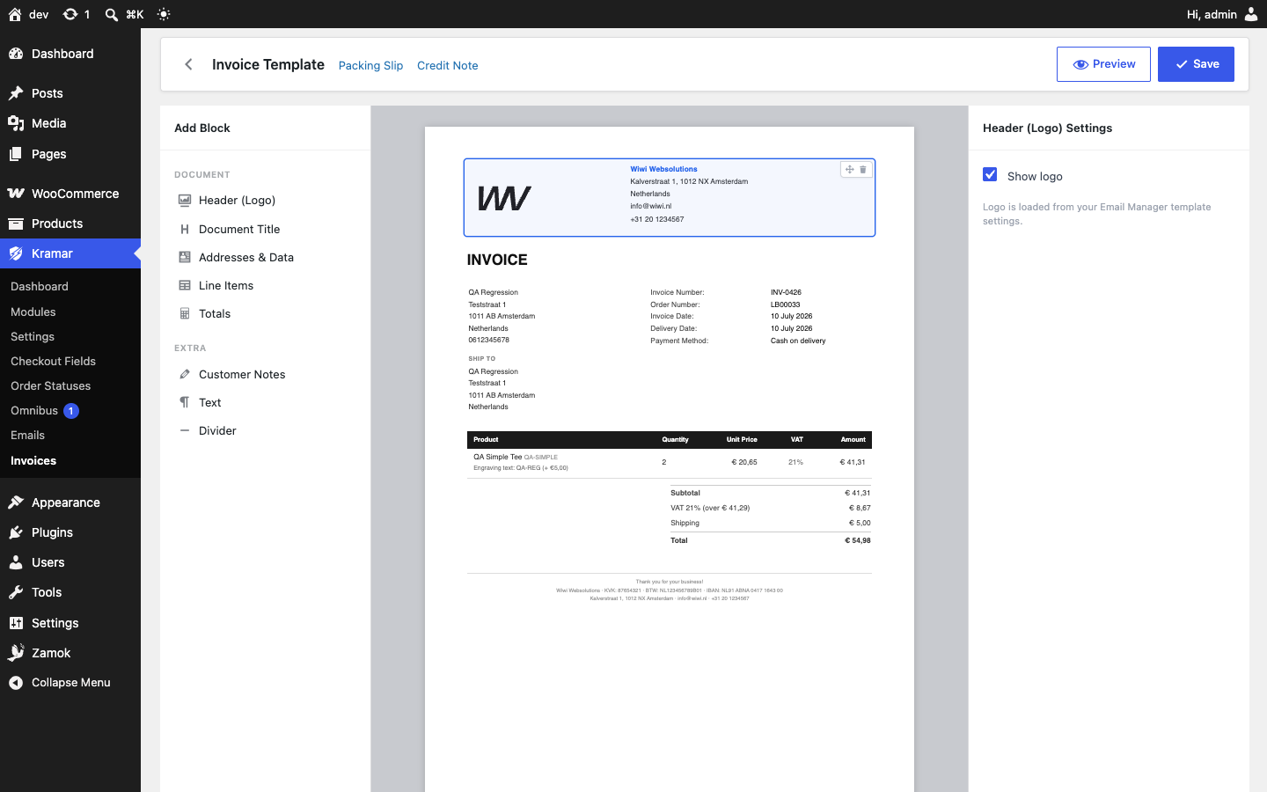This screenshot has height=792, width=1267.
Task: Open Emails submenu item
Action: click(27, 435)
